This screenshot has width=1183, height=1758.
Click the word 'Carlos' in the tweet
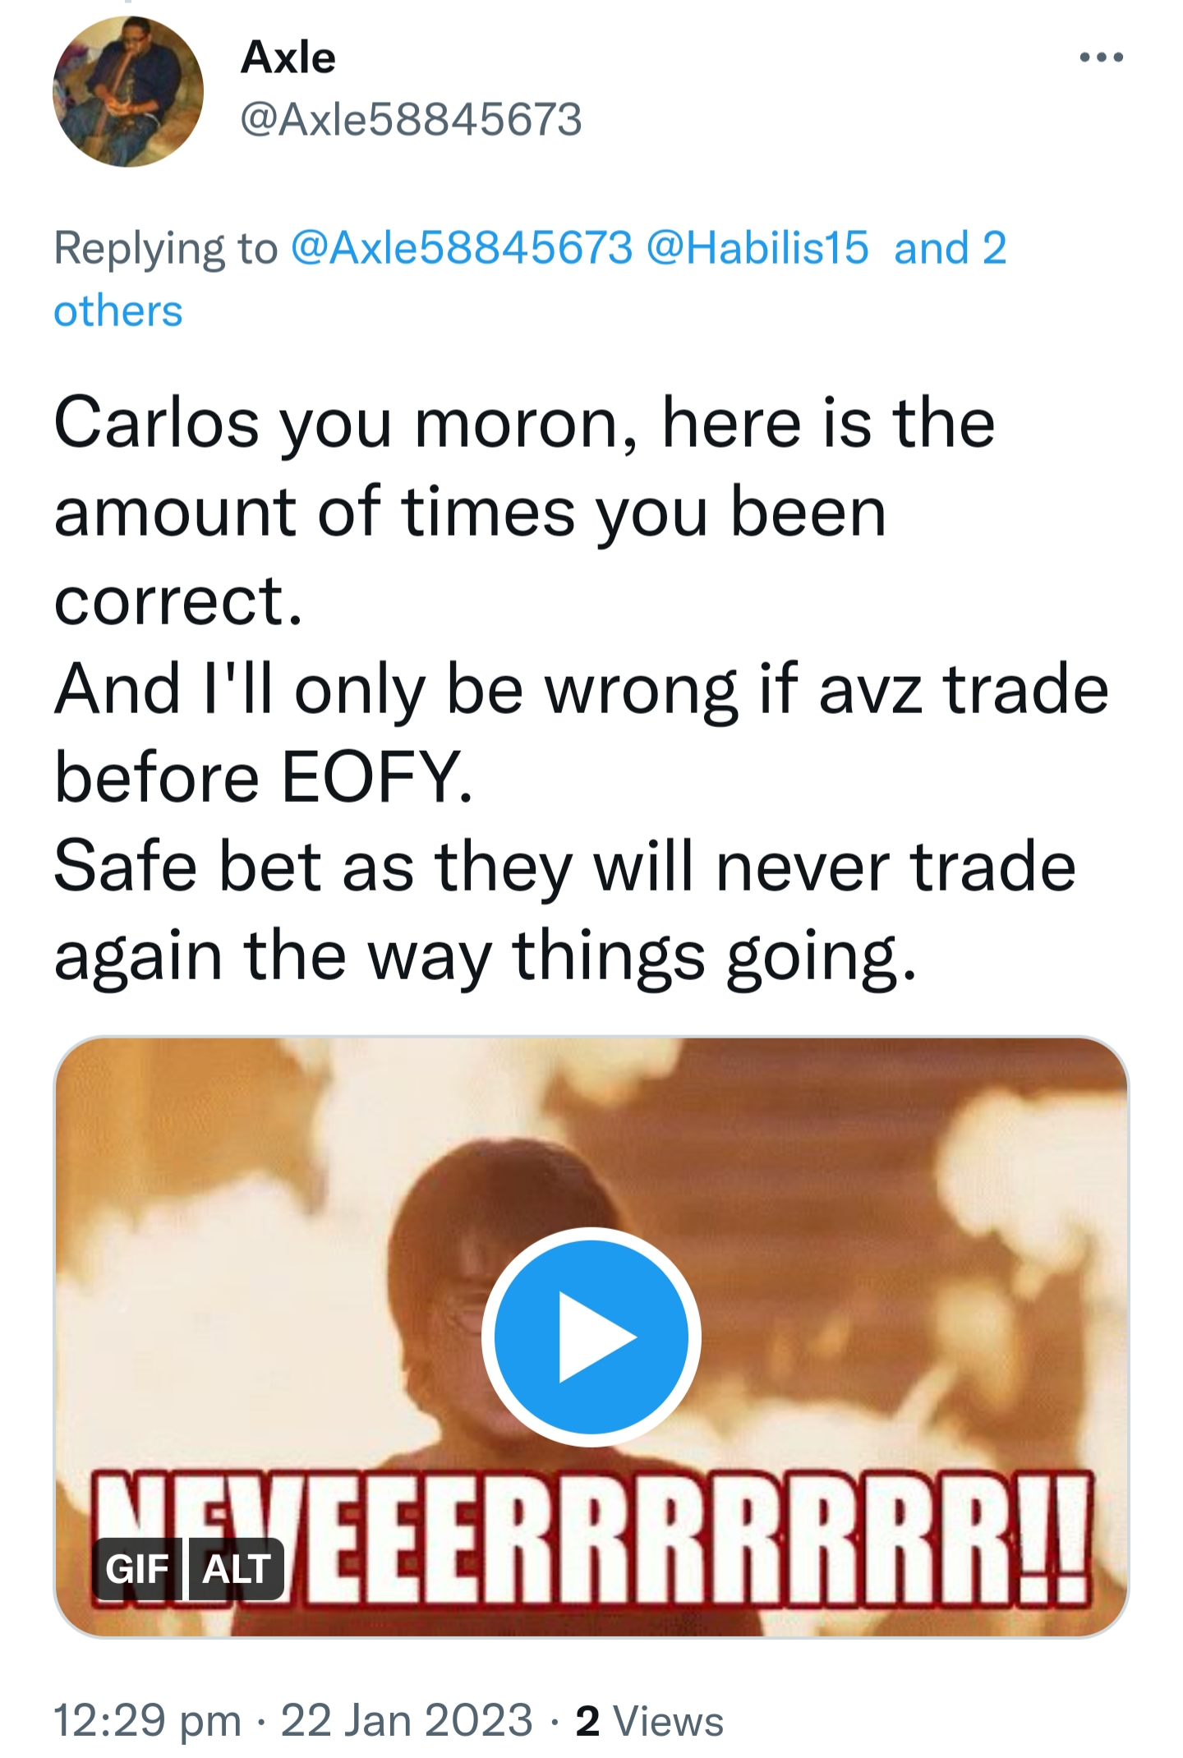(156, 423)
